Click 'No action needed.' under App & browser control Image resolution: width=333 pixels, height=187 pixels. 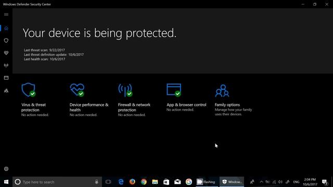[180, 110]
